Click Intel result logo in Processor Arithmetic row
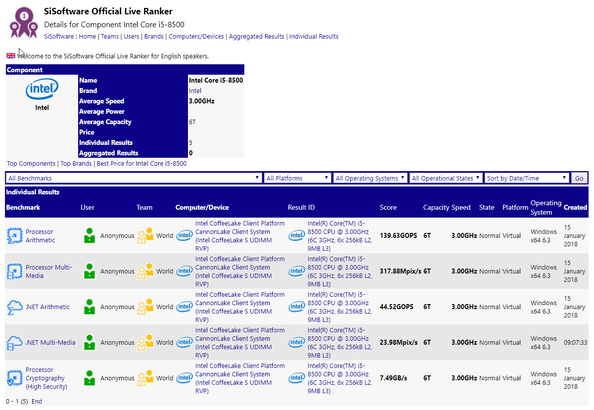This screenshot has width=594, height=410. coord(297,235)
